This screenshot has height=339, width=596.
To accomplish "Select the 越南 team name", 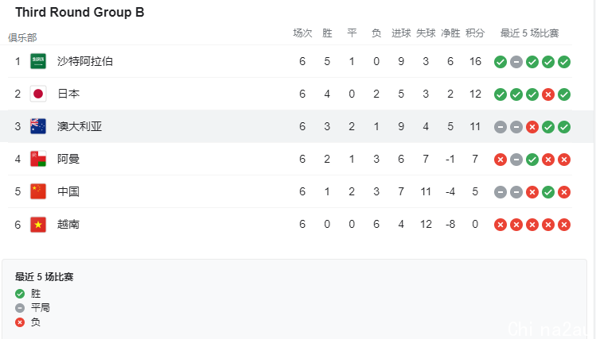I will [68, 225].
